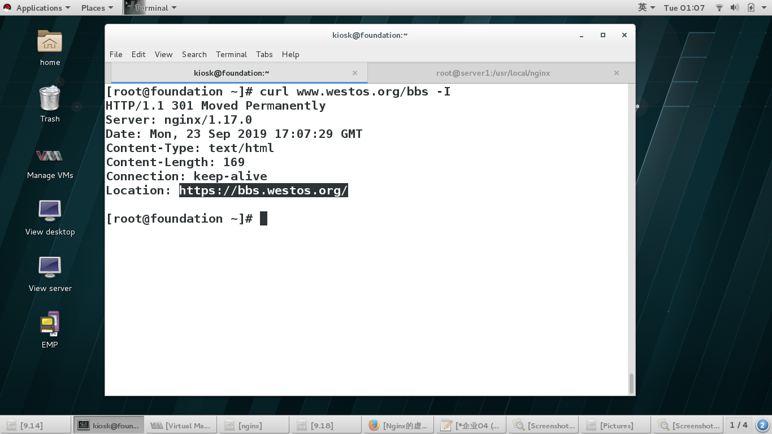Open the Trash desktop icon
772x434 pixels.
pos(50,98)
